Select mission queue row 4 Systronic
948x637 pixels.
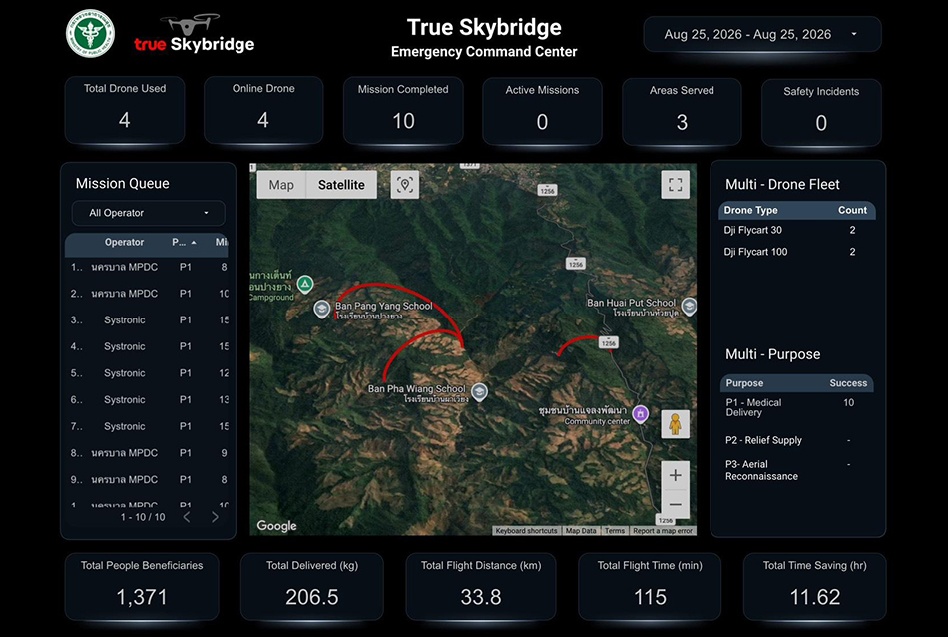point(147,346)
